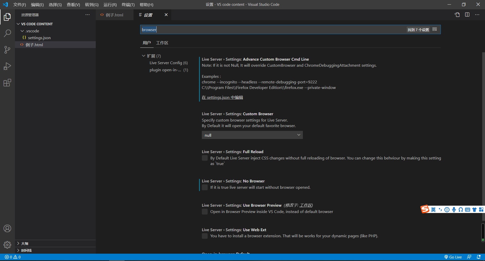Click the Sogou input method S logo
The height and width of the screenshot is (261, 485).
coord(425,209)
